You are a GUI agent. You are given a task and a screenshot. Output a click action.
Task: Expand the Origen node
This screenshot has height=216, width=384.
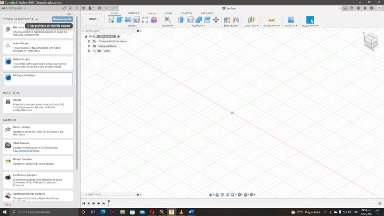pos(89,51)
